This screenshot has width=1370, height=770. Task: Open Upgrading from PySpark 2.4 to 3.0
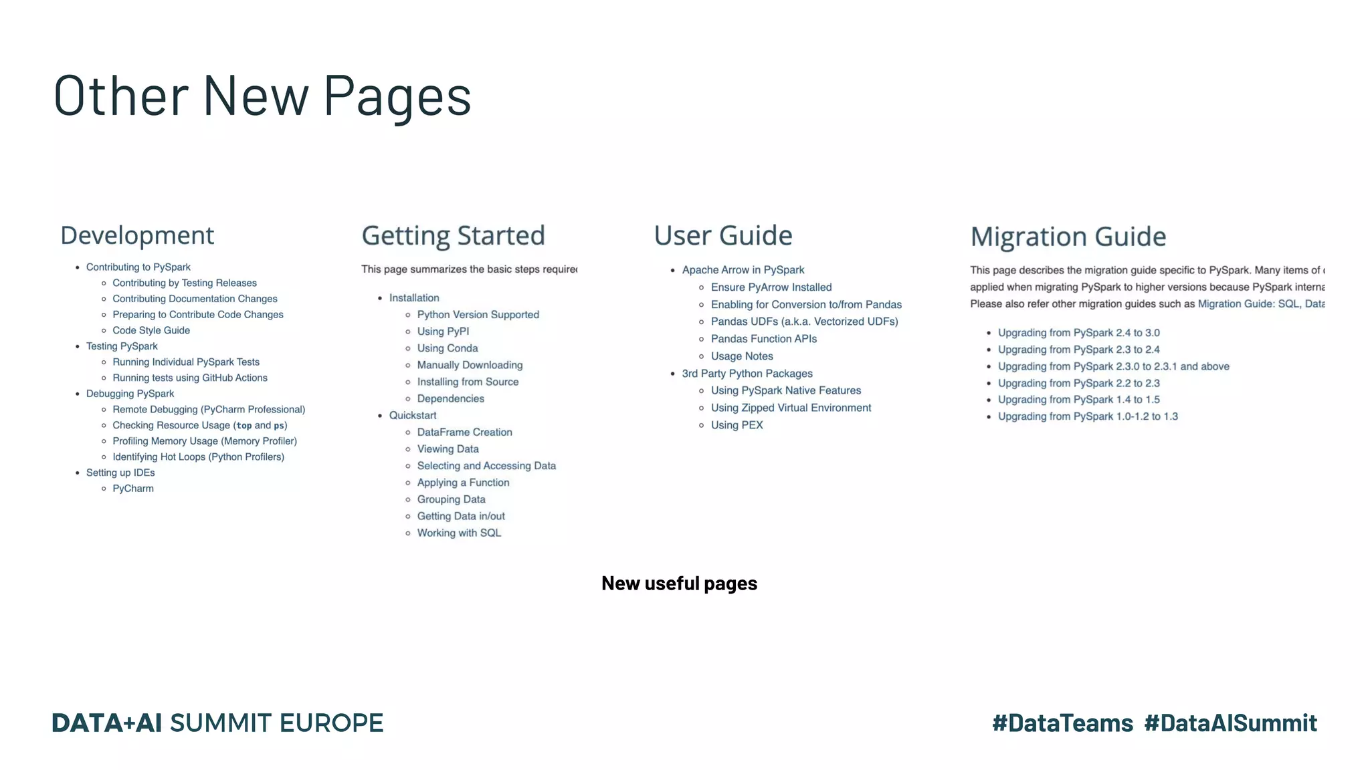tap(1079, 333)
